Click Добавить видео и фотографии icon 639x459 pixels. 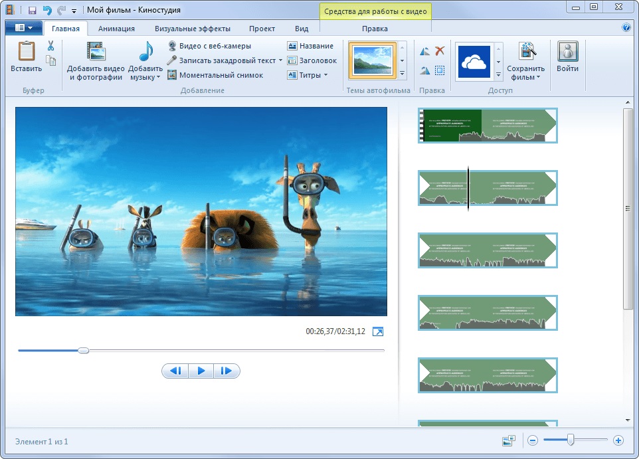tap(96, 53)
